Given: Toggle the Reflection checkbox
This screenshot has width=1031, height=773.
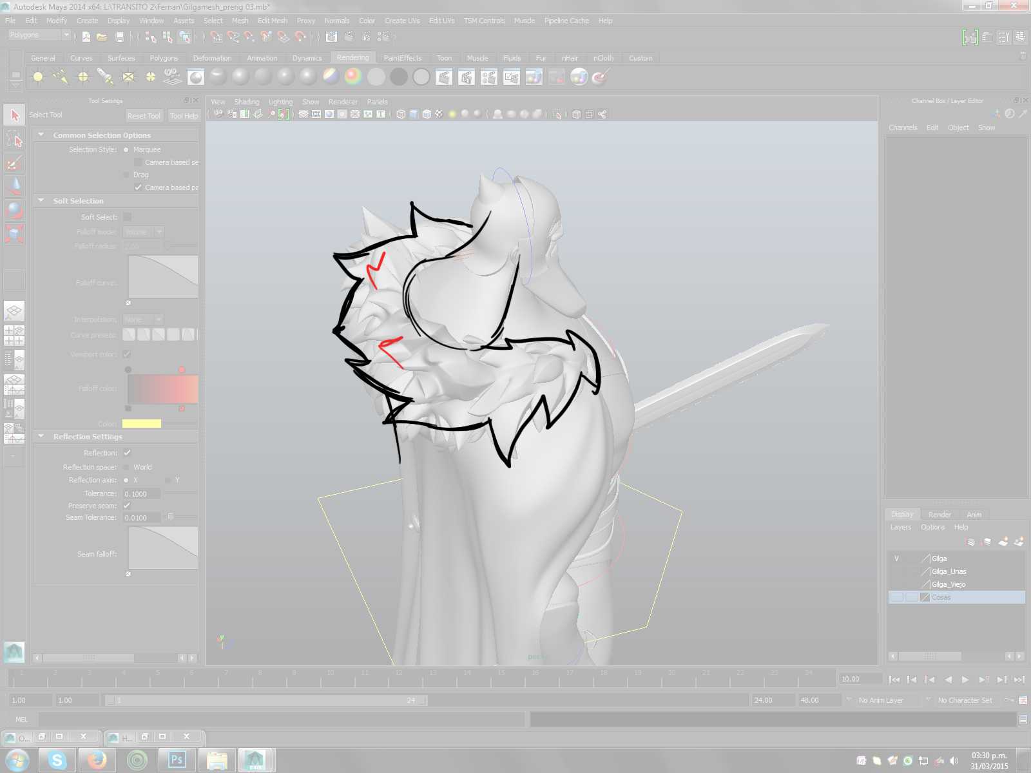Looking at the screenshot, I should tap(127, 453).
